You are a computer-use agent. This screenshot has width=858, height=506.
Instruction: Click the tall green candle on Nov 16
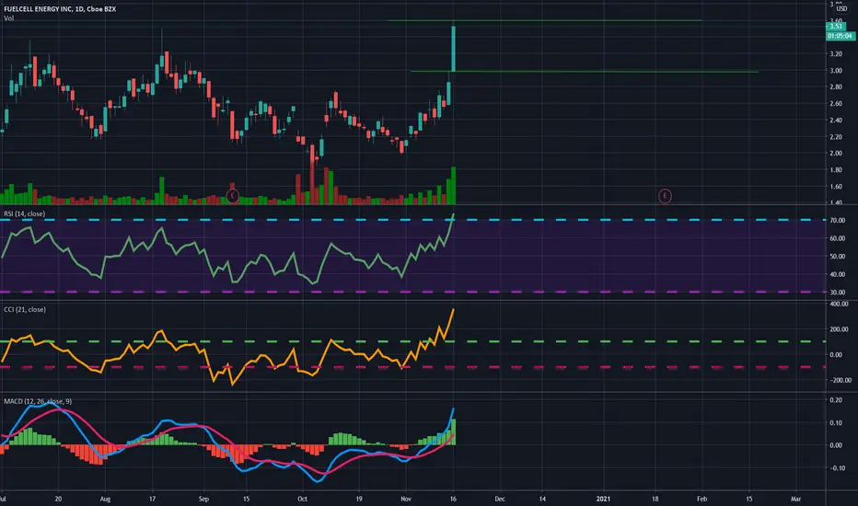pos(453,48)
